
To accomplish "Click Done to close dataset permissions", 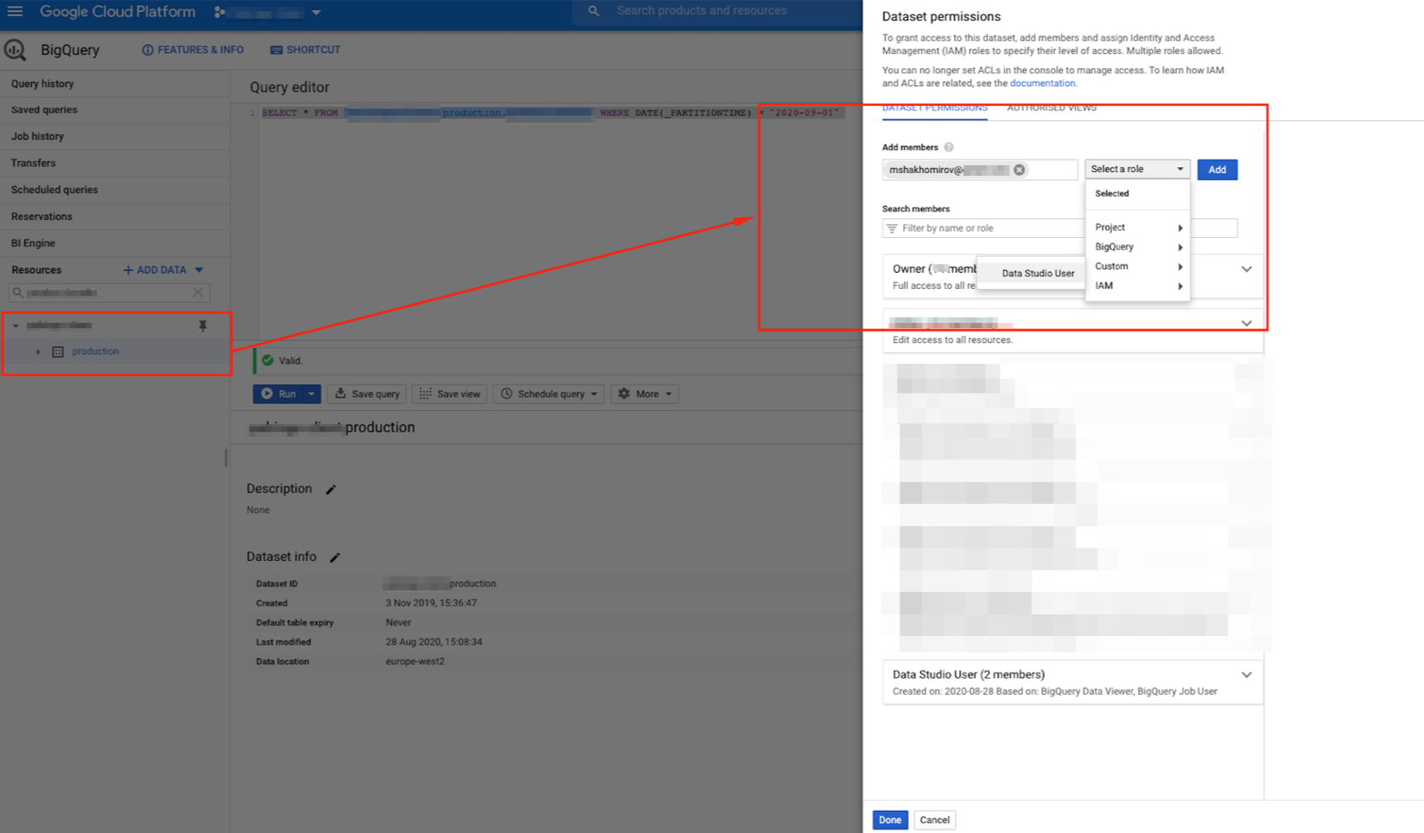I will tap(889, 820).
